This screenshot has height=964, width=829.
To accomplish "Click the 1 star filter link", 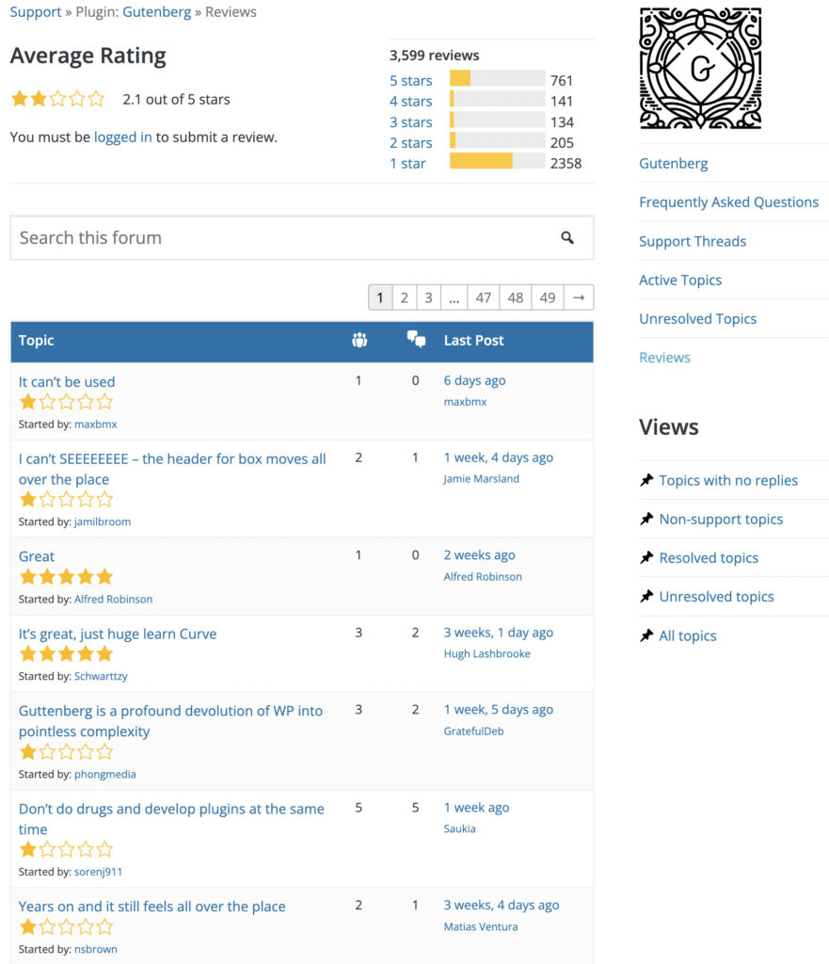I will (410, 163).
